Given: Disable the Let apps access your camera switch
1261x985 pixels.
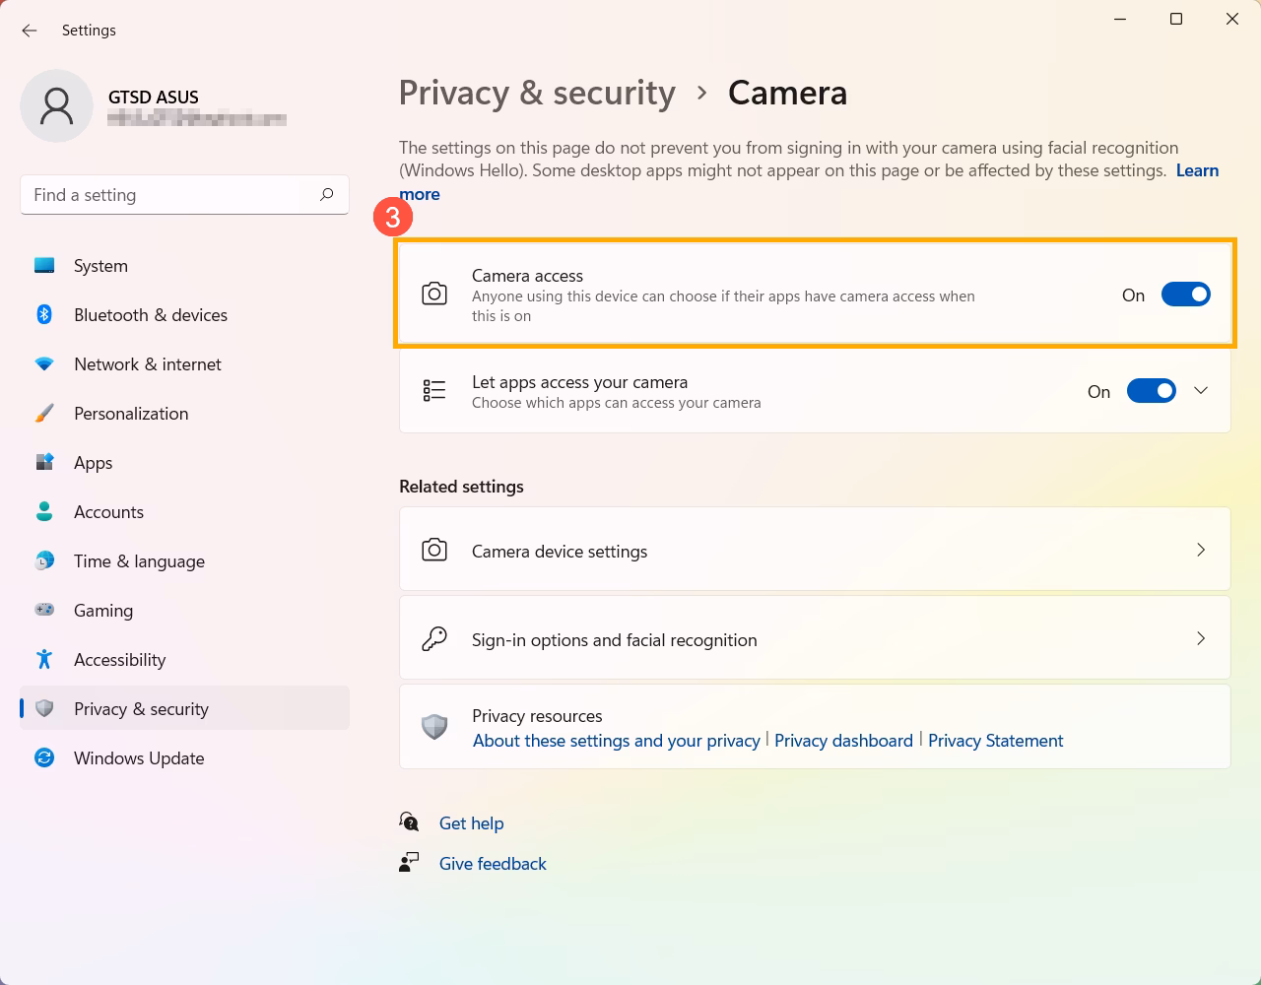Looking at the screenshot, I should 1151,391.
